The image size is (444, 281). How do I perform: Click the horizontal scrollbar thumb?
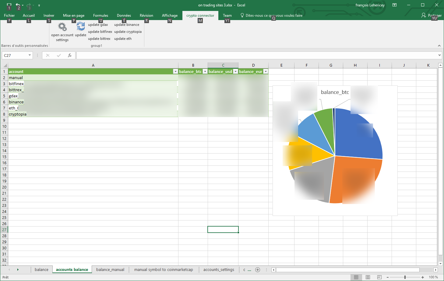click(348, 270)
